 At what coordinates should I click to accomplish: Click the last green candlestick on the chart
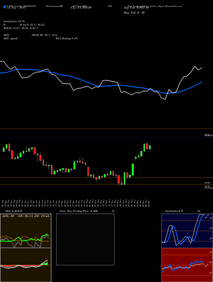[150, 147]
